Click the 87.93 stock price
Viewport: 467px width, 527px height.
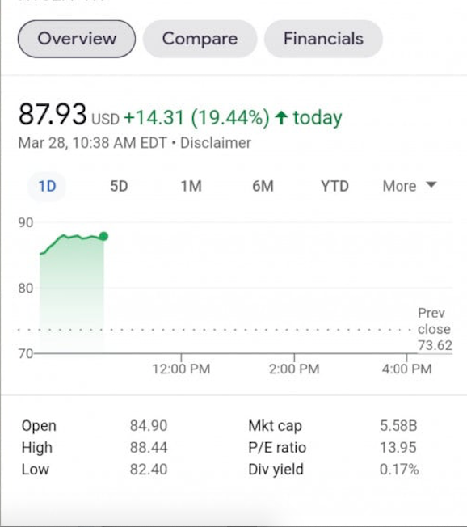click(53, 114)
